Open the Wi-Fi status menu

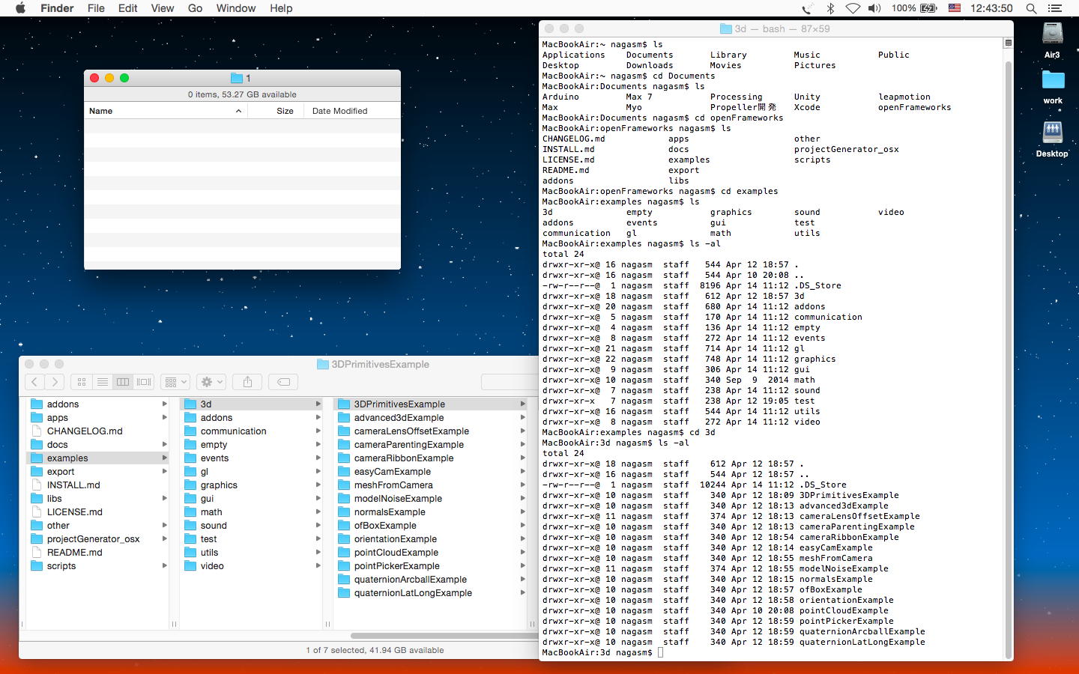pos(853,8)
